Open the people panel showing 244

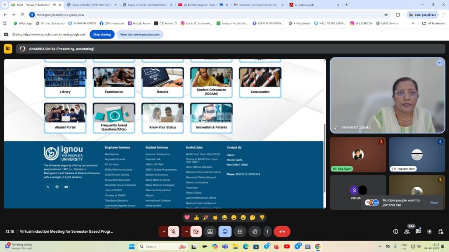click(407, 231)
